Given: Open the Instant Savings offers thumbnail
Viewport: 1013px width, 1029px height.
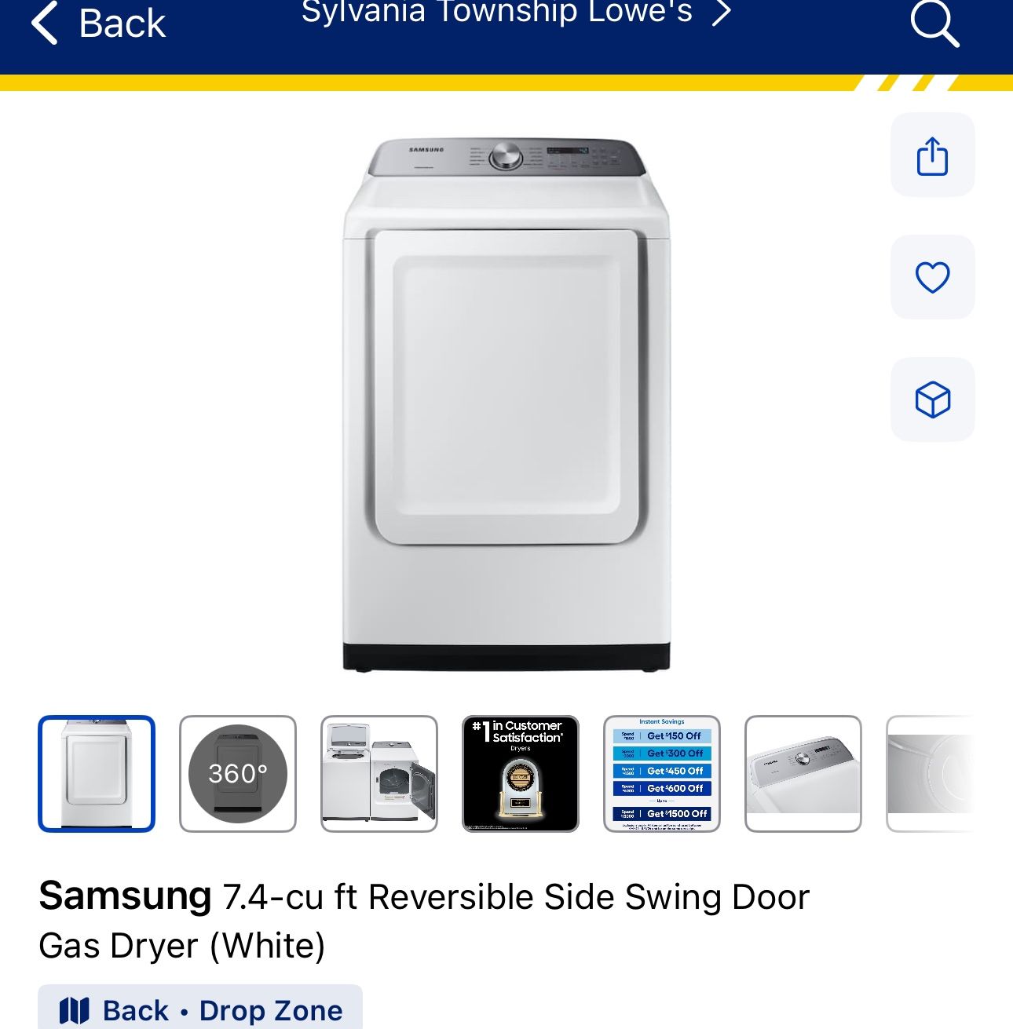Looking at the screenshot, I should (x=662, y=774).
